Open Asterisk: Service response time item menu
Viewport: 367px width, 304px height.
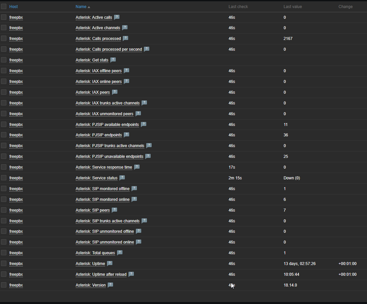tap(104, 167)
